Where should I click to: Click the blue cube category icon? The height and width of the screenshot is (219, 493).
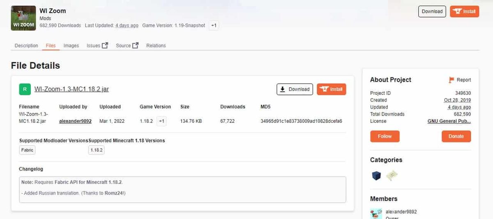[376, 176]
